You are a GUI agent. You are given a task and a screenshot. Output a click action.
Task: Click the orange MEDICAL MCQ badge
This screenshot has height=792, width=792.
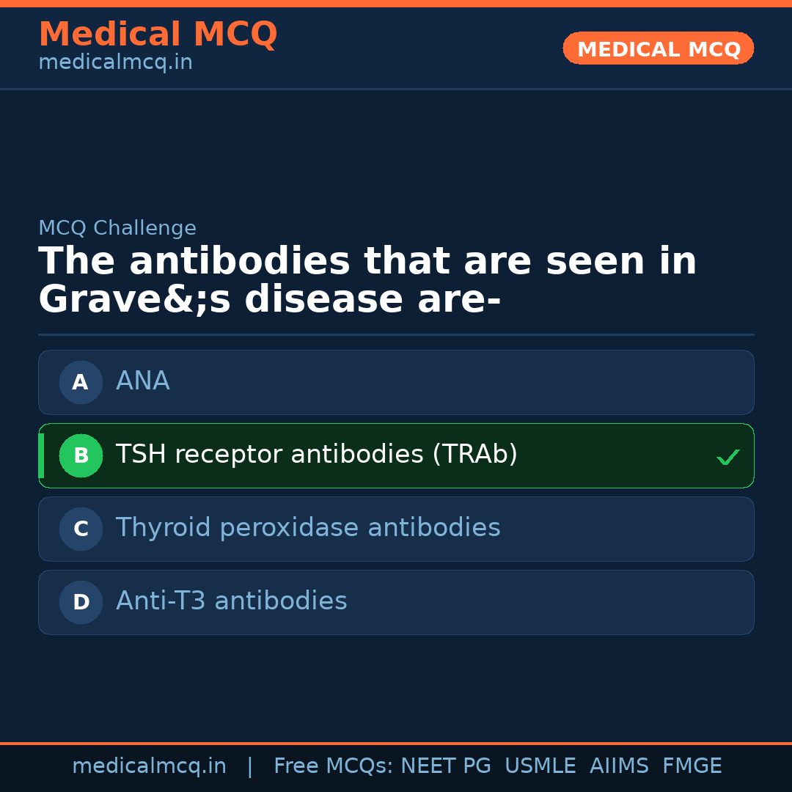(x=658, y=48)
